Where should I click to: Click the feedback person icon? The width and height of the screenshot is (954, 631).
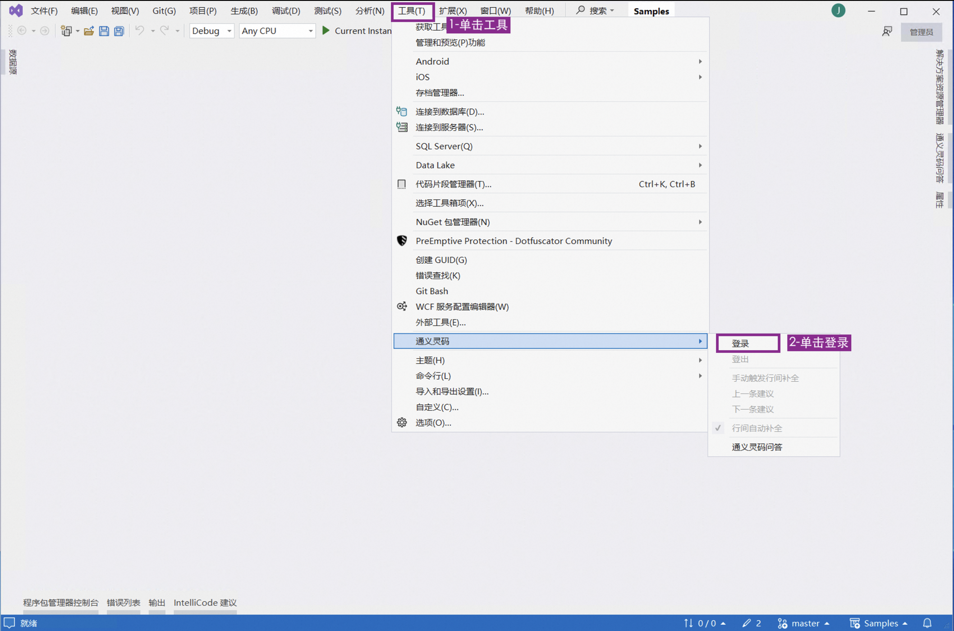coord(887,31)
